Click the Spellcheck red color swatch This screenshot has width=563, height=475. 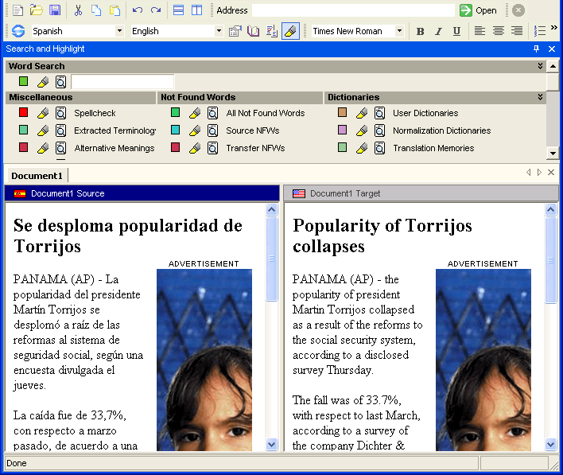point(23,112)
